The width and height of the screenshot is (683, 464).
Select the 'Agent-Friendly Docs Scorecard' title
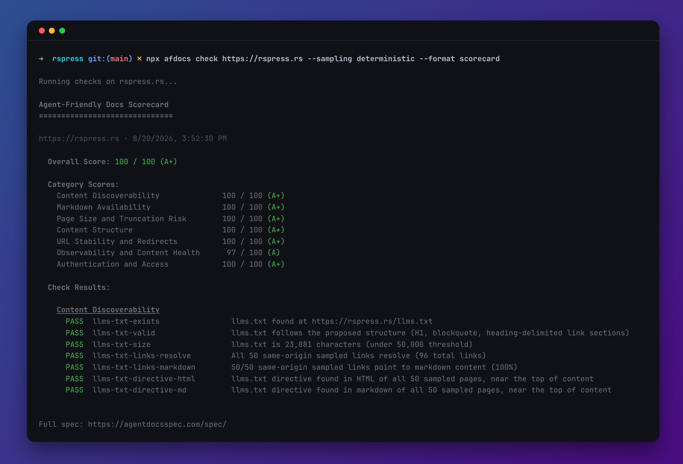103,105
